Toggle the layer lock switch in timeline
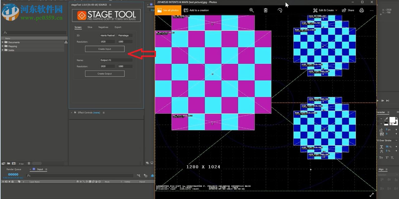 click(x=12, y=182)
